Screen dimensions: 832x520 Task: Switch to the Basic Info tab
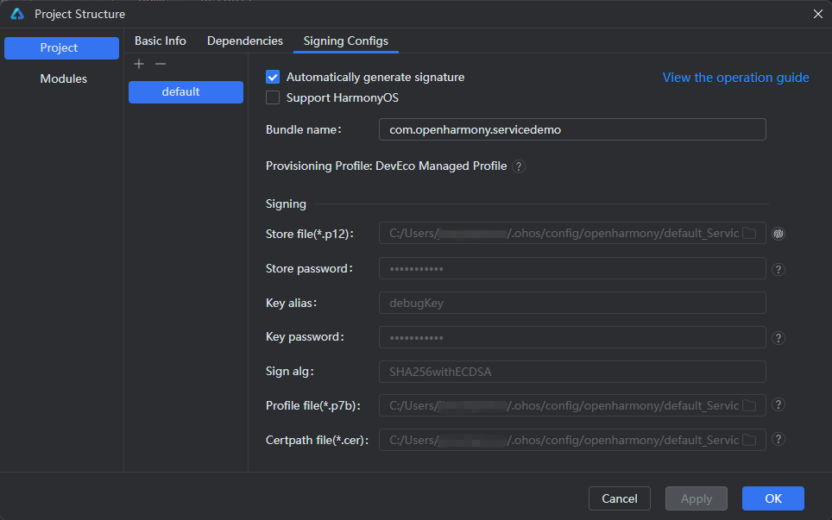161,41
